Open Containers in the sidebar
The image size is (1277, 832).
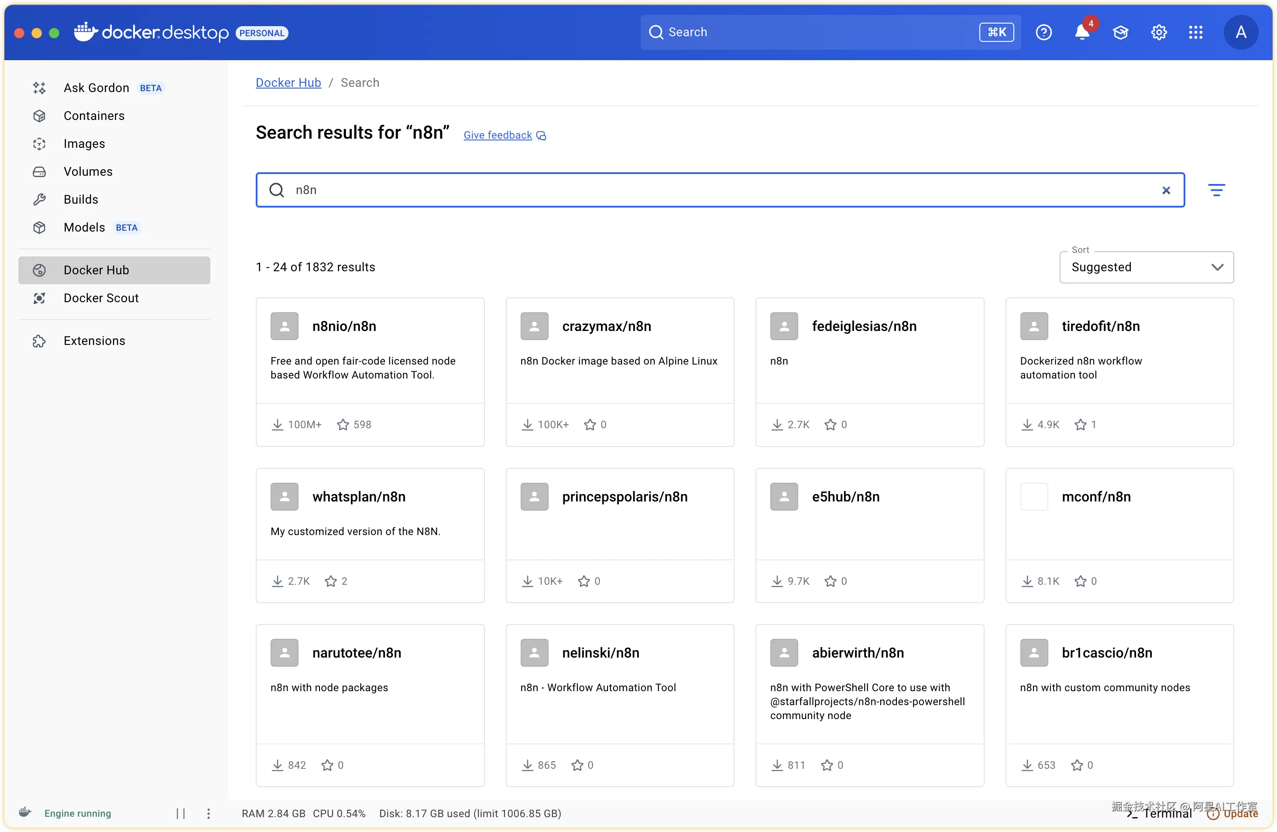coord(94,116)
